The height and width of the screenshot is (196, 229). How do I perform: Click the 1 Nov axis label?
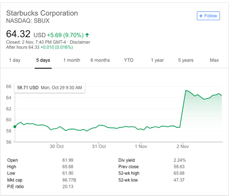click(x=141, y=147)
